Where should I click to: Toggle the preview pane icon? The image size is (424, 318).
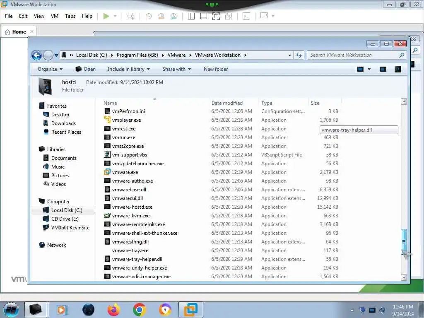(x=383, y=69)
